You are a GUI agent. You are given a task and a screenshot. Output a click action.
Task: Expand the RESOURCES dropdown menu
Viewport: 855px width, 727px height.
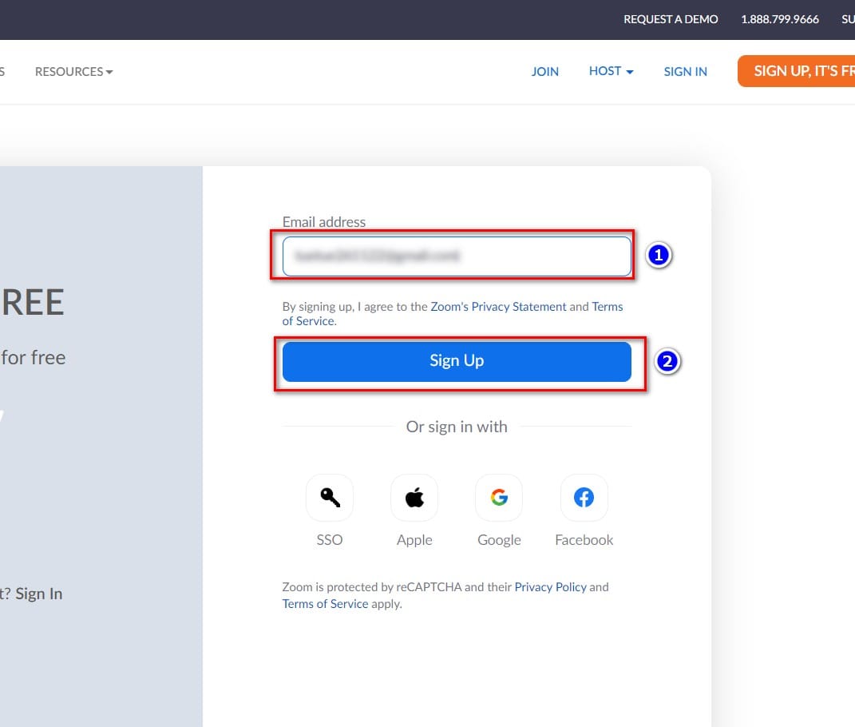pos(73,71)
